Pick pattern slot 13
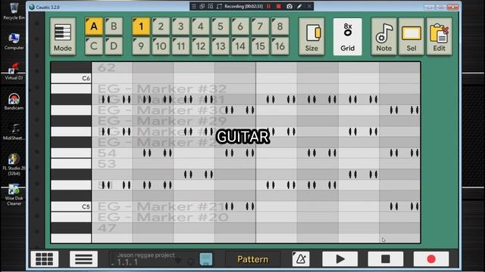Viewport: 485px width, 272px height. 221,46
